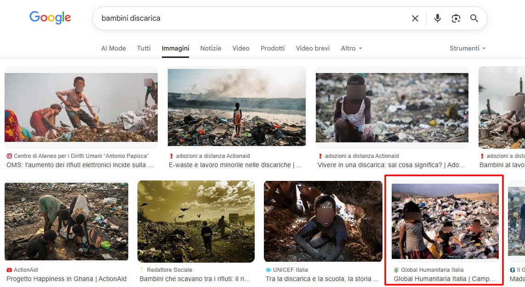Open Google Lens image search

(456, 18)
